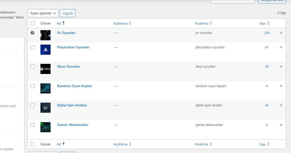Click the sort arrows next to Kısaltma header
This screenshot has height=153, width=291.
[x=211, y=23]
